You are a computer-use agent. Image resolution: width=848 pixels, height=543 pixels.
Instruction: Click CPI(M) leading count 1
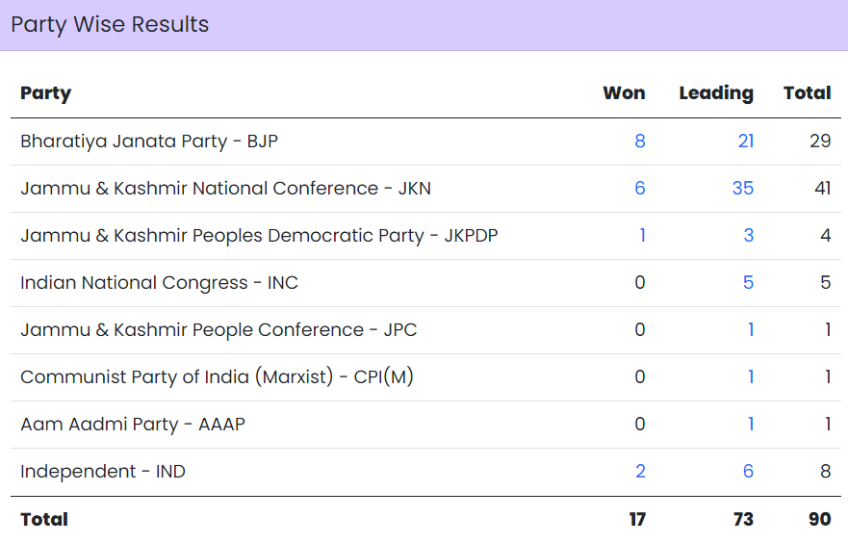[751, 377]
